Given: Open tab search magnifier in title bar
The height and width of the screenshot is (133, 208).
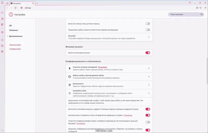Looking at the screenshot, I should [x=190, y=3].
